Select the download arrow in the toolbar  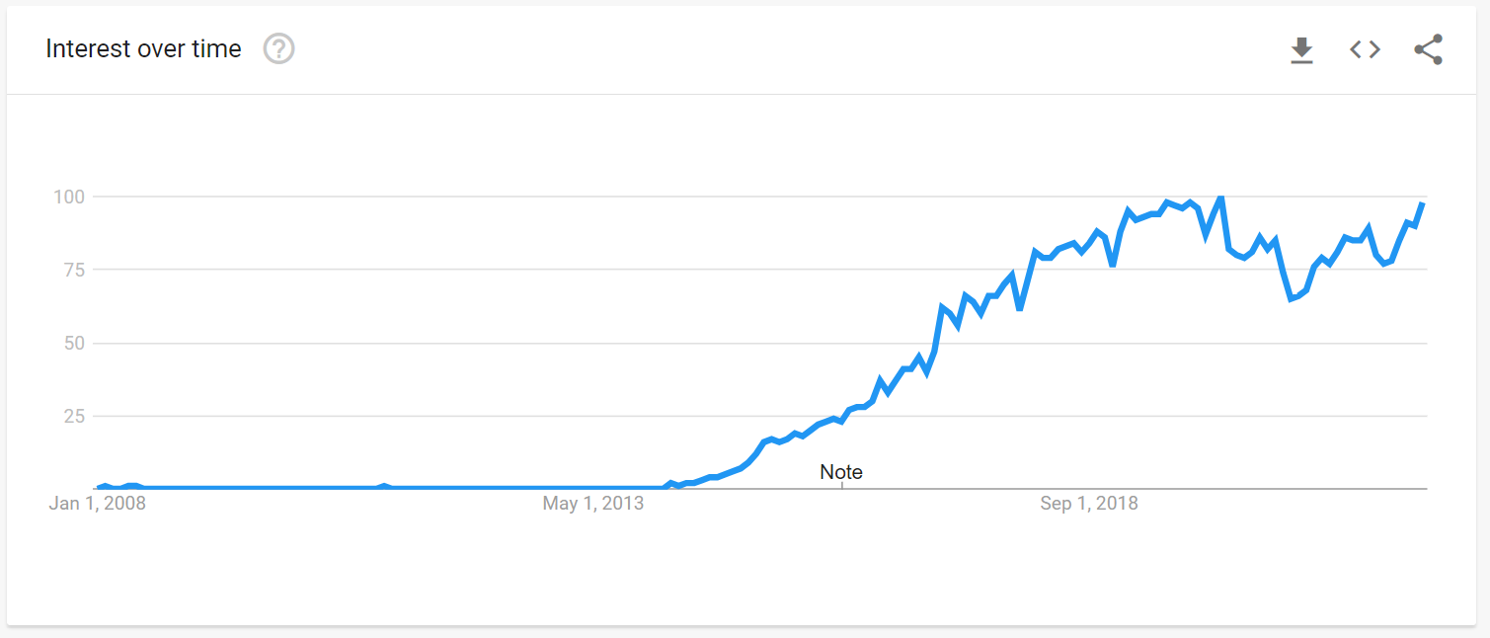pyautogui.click(x=1301, y=48)
